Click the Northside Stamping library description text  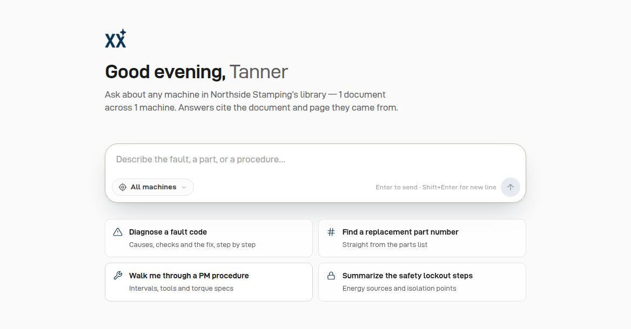(x=252, y=101)
